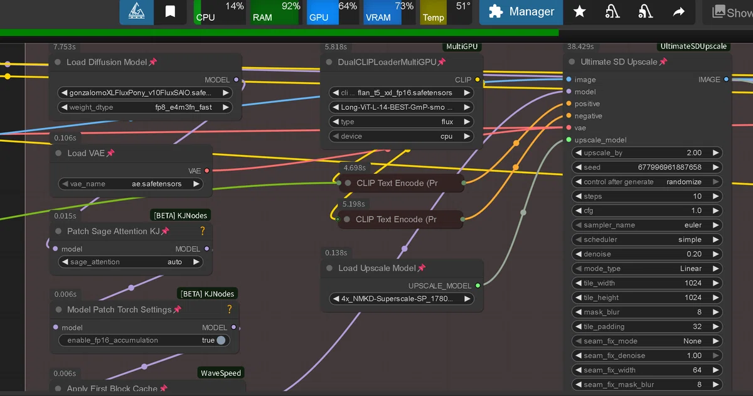The image size is (753, 396).
Task: Click the seed value field 677996961887658
Action: 647,167
